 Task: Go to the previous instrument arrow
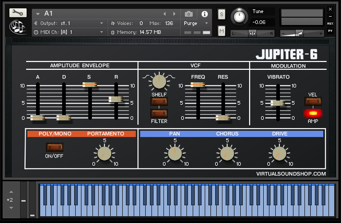166,14
